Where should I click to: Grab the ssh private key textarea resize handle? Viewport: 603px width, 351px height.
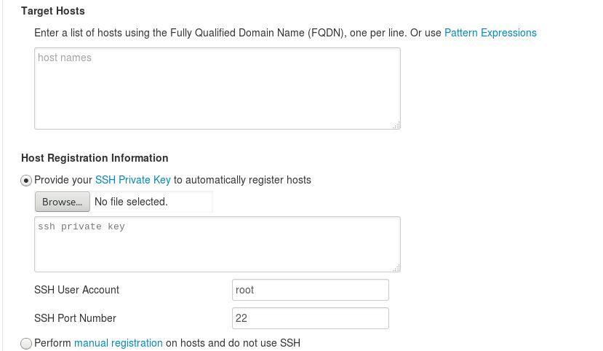pos(396,268)
